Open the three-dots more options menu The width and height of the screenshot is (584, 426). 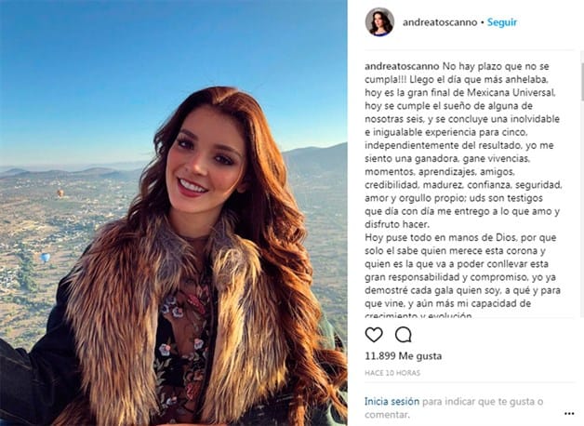[569, 414]
